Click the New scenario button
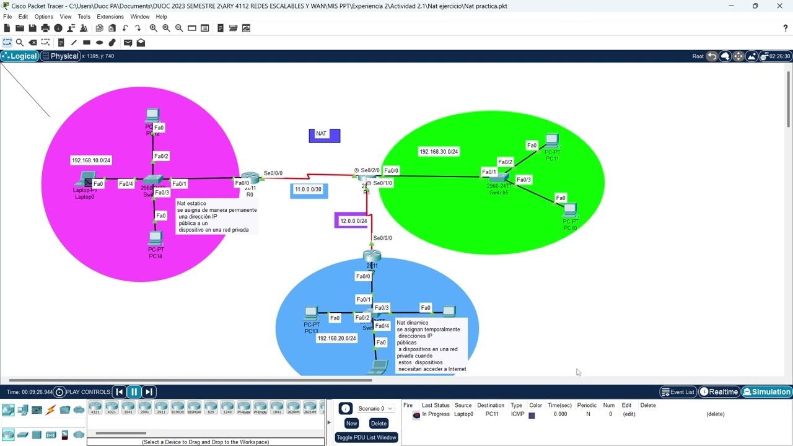The image size is (793, 446). click(x=351, y=423)
